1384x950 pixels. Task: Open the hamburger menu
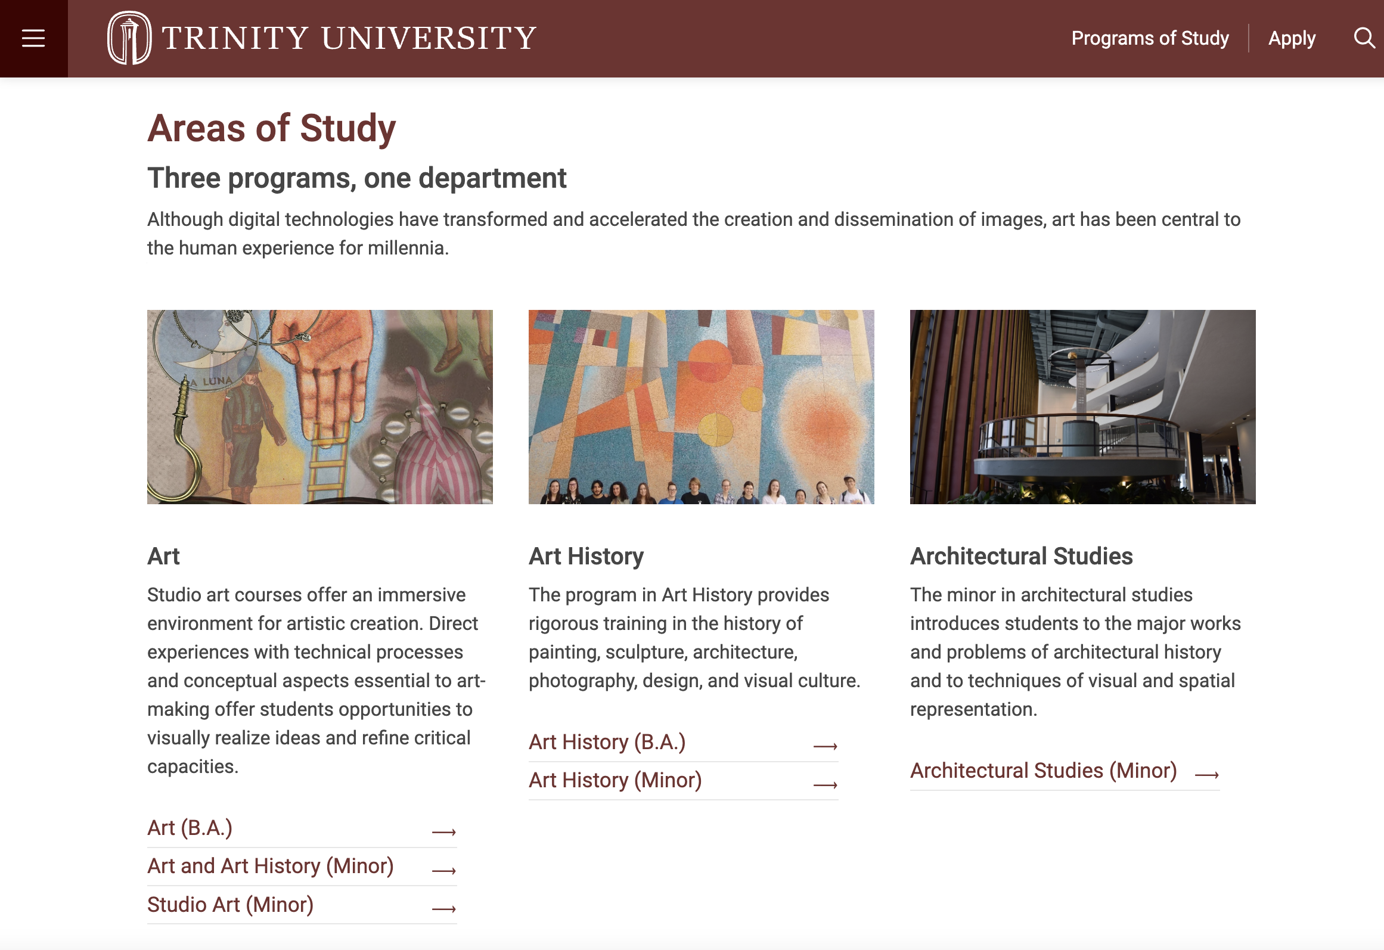(33, 38)
